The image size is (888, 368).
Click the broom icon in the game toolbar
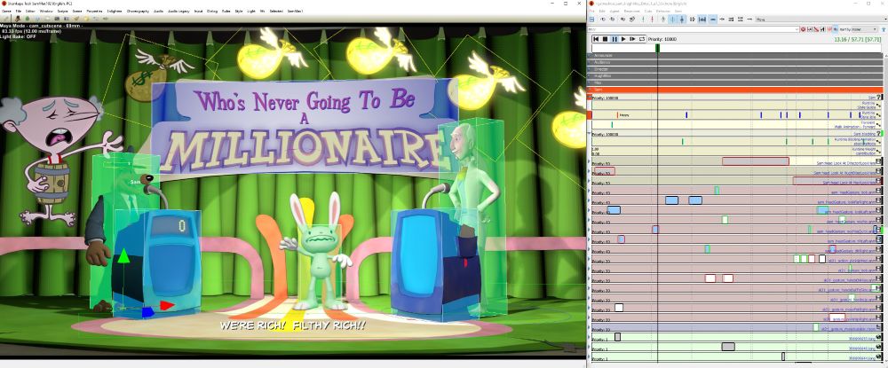pyautogui.click(x=76, y=19)
